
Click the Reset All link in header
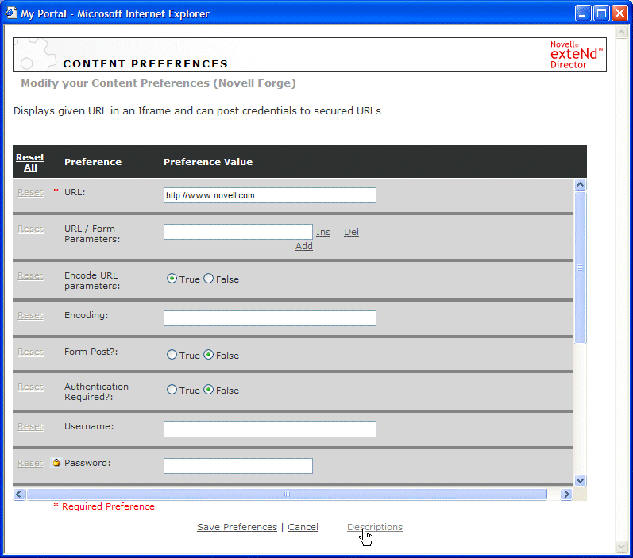coord(30,162)
